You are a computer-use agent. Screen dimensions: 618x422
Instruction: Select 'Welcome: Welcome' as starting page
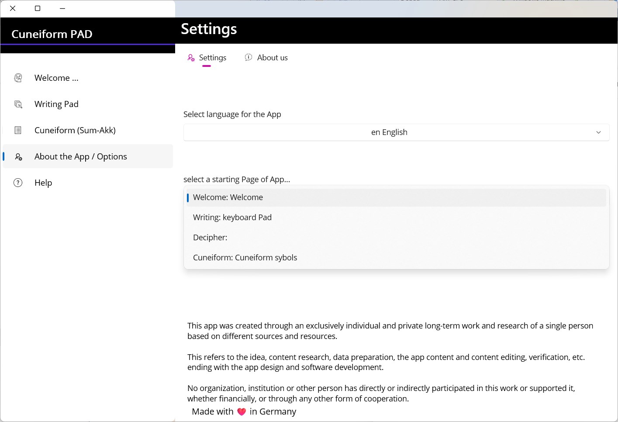coord(228,197)
